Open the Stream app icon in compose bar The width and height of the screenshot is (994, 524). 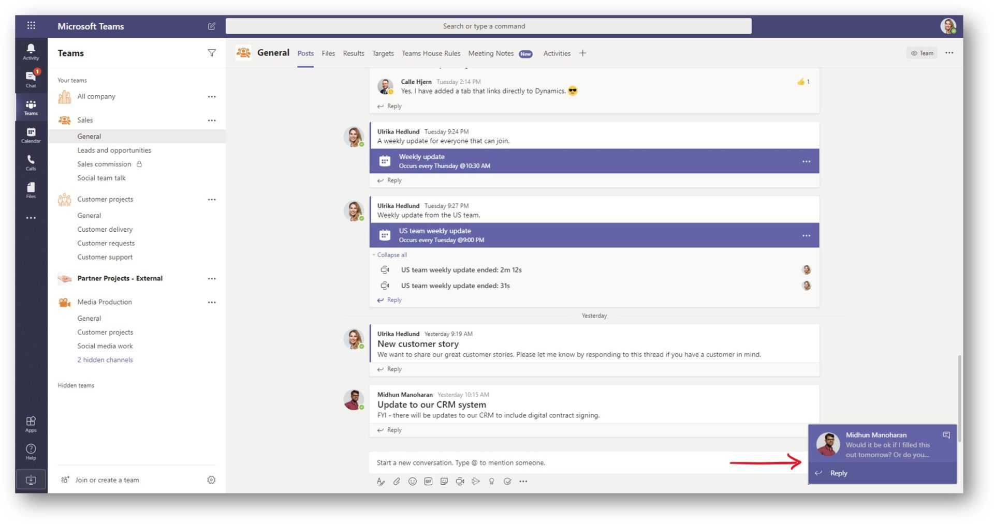pyautogui.click(x=476, y=481)
